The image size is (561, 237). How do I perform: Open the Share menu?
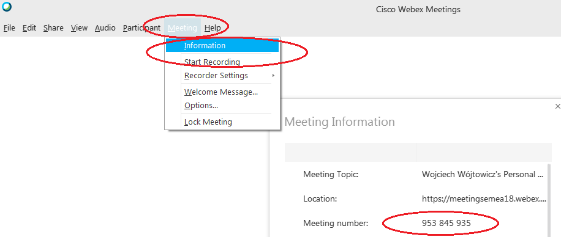tap(53, 28)
